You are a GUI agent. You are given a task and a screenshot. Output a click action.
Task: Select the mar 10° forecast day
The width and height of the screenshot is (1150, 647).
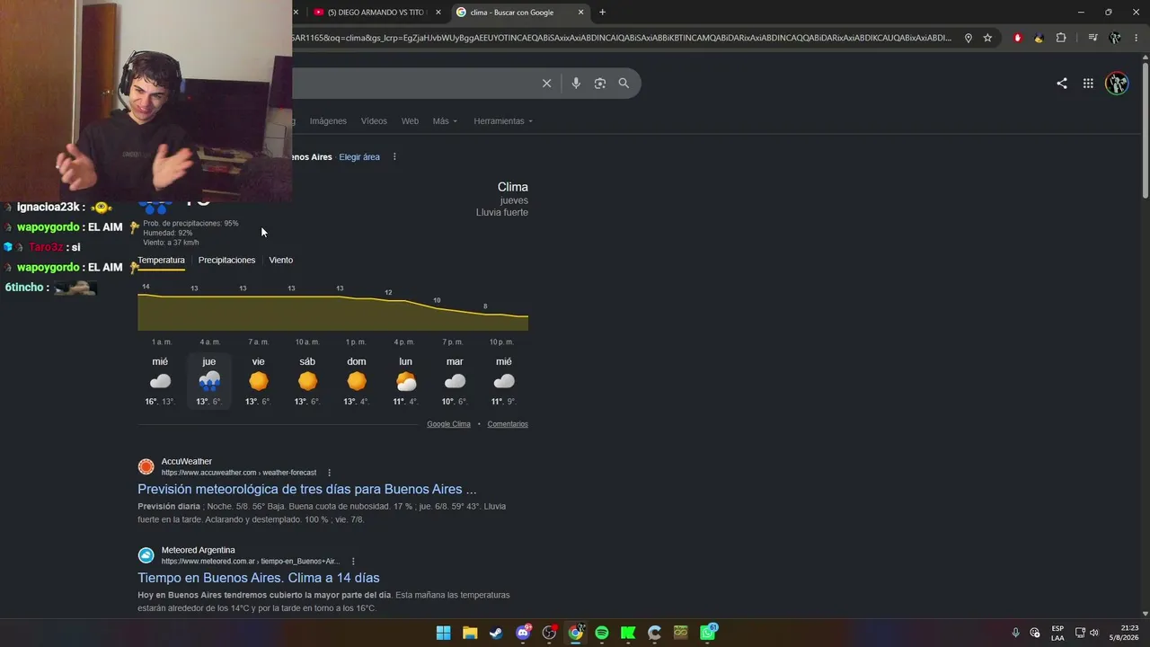pyautogui.click(x=455, y=381)
